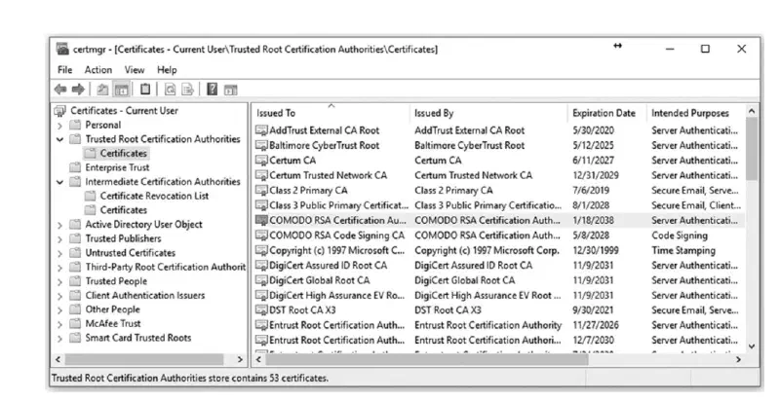Select Copyright (c) 1997 Microsoft C... entry
Viewport: 780px width, 401px height.
[336, 251]
